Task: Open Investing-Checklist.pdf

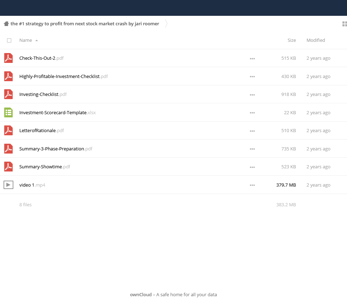Action: point(43,95)
